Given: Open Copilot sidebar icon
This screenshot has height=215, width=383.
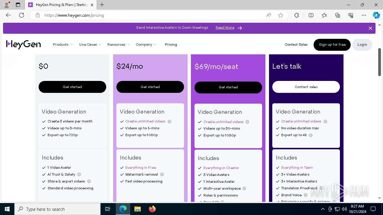Looking at the screenshot, I should 376,15.
